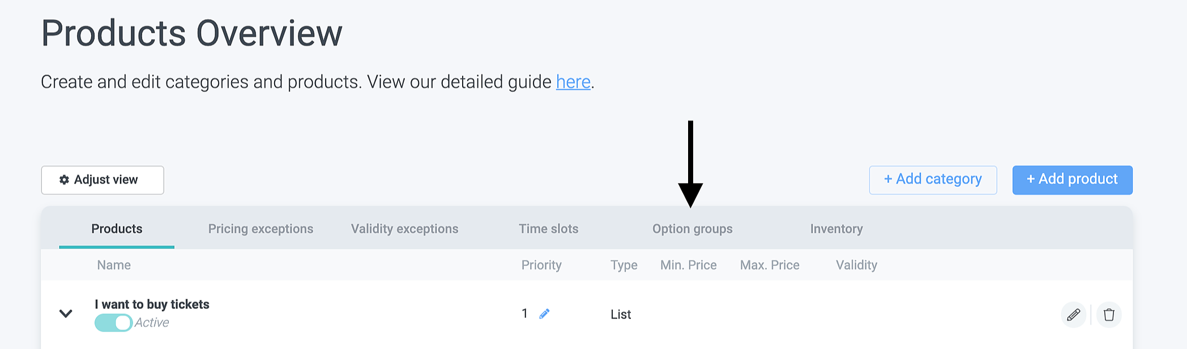
Task: Select the Option groups tab
Action: (692, 229)
